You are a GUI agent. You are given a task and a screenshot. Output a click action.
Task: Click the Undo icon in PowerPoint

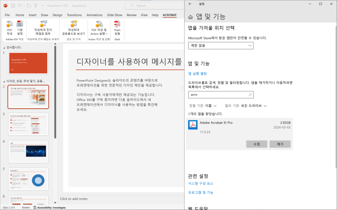click(x=20, y=5)
